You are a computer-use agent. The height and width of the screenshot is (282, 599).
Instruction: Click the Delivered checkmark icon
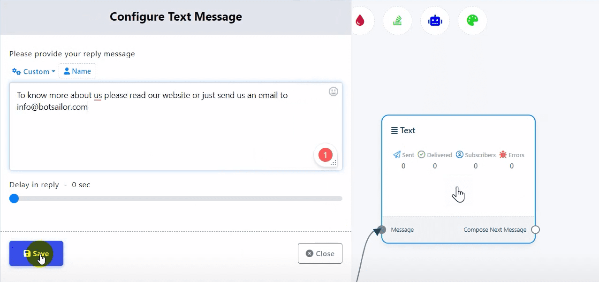(422, 155)
